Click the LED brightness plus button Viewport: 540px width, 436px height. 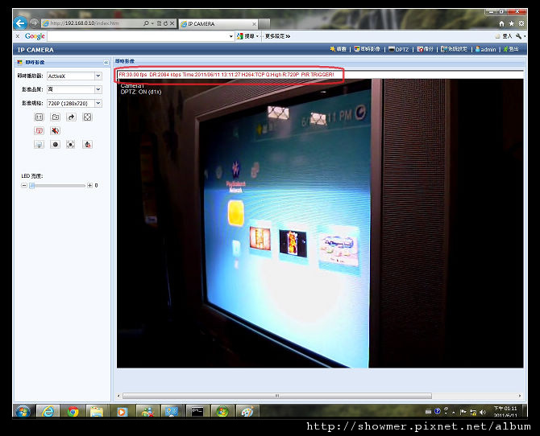pyautogui.click(x=90, y=185)
